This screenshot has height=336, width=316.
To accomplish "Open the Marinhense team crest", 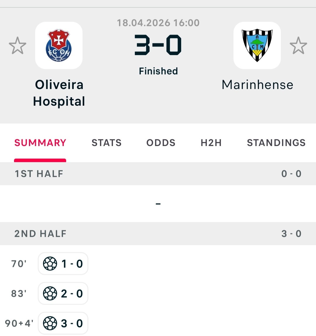I will point(257,45).
